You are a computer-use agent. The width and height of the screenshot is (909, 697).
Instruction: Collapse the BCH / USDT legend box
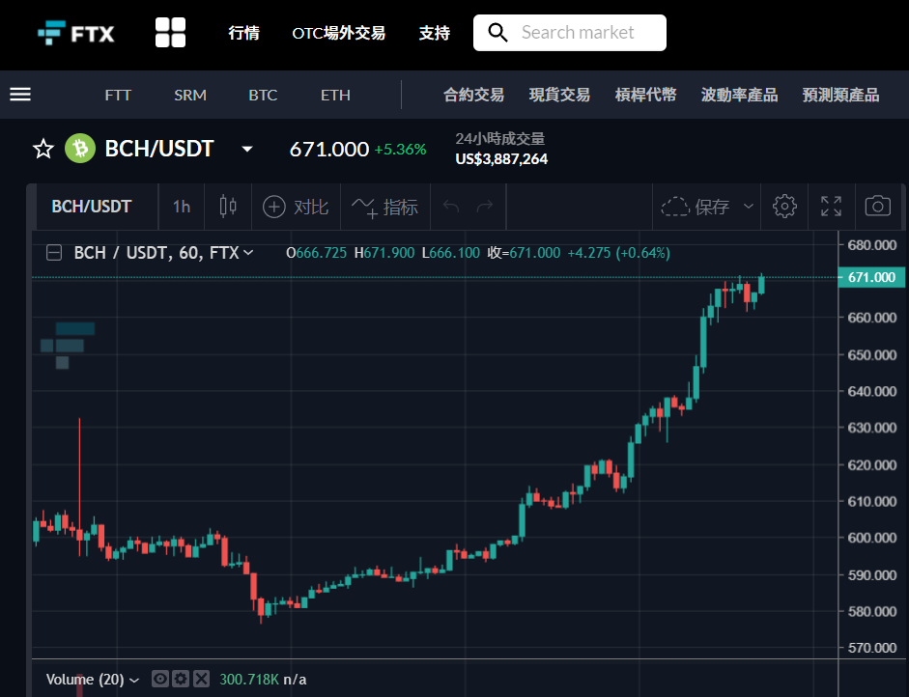(54, 253)
